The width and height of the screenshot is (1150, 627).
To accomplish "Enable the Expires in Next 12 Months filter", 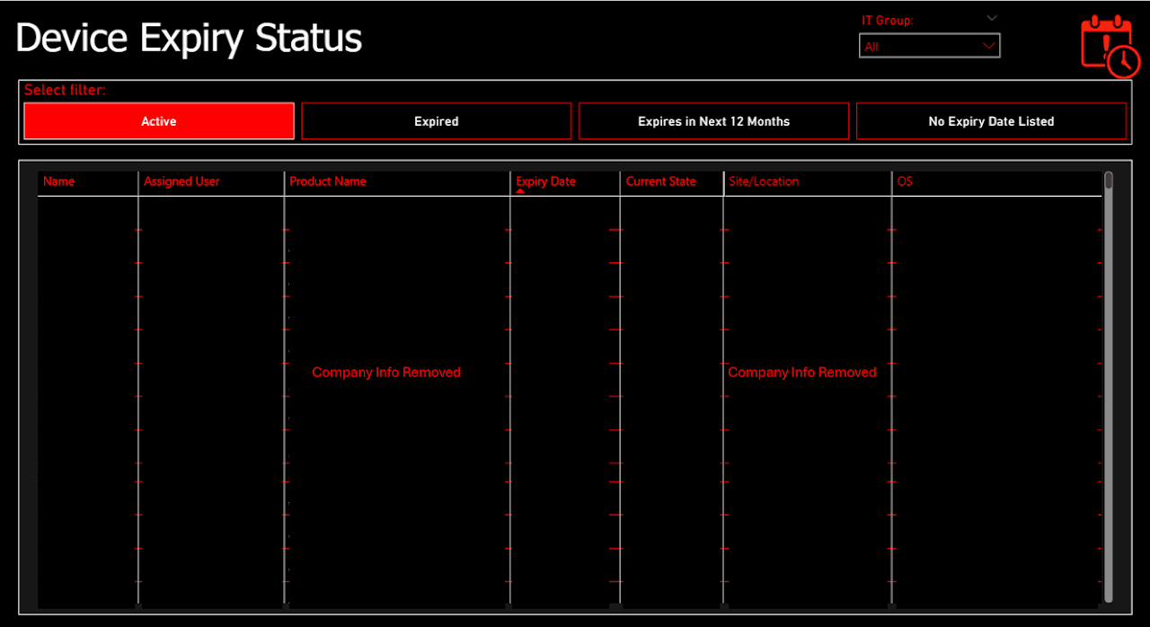I will click(x=713, y=120).
